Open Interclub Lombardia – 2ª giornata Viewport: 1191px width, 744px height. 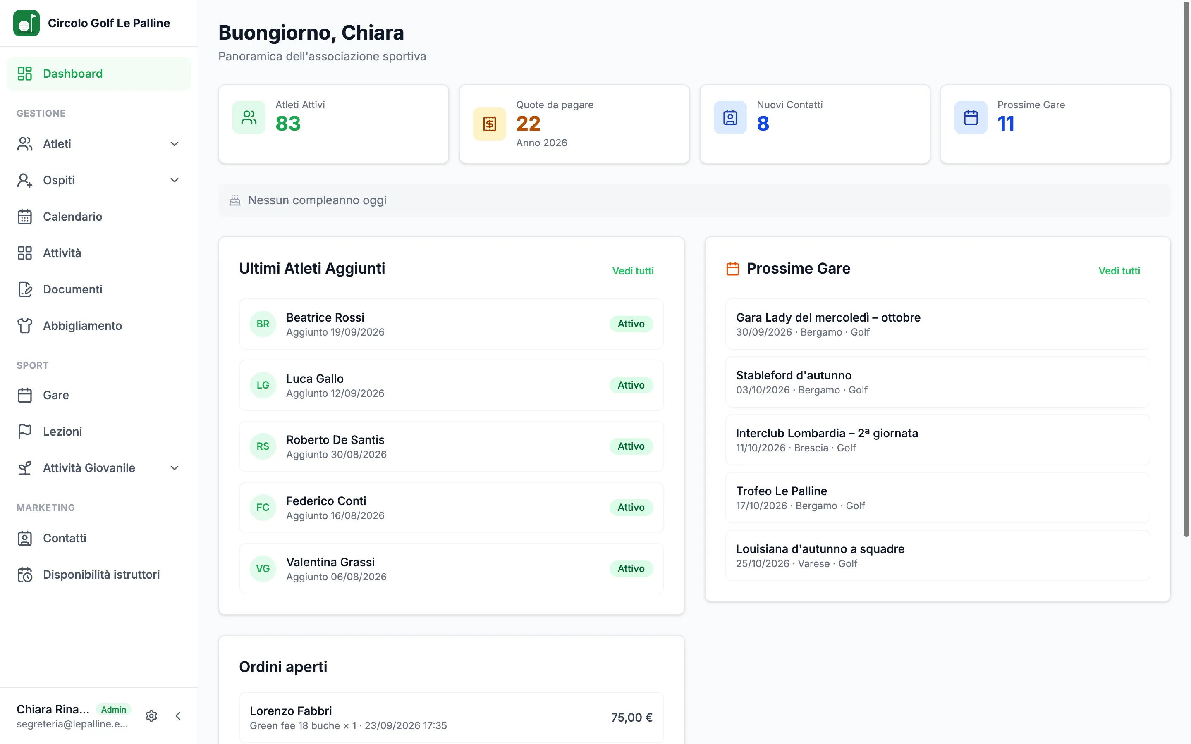click(x=937, y=440)
